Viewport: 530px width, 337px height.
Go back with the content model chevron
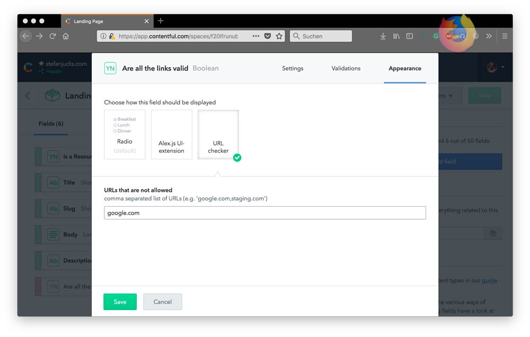point(28,96)
